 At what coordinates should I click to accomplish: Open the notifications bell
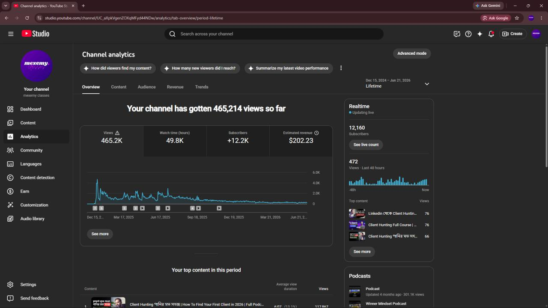491,34
